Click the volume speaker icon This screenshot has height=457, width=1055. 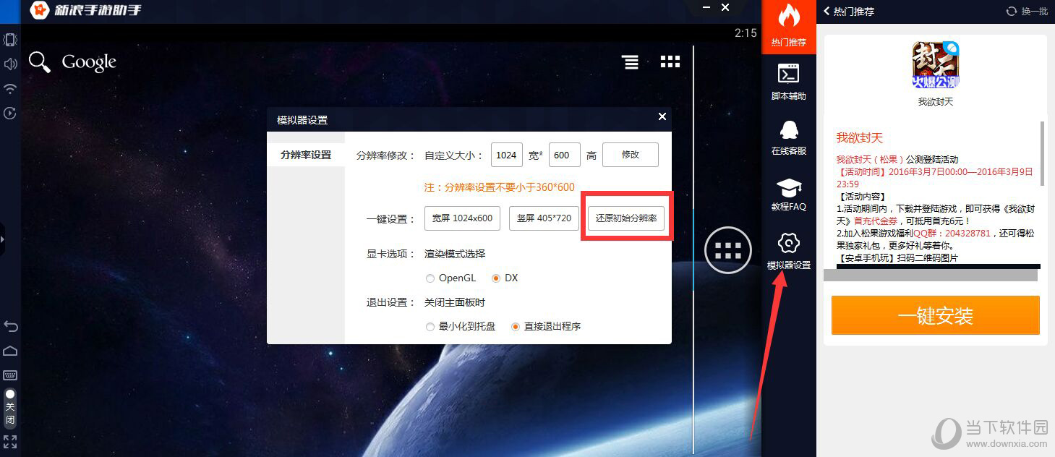(9, 64)
